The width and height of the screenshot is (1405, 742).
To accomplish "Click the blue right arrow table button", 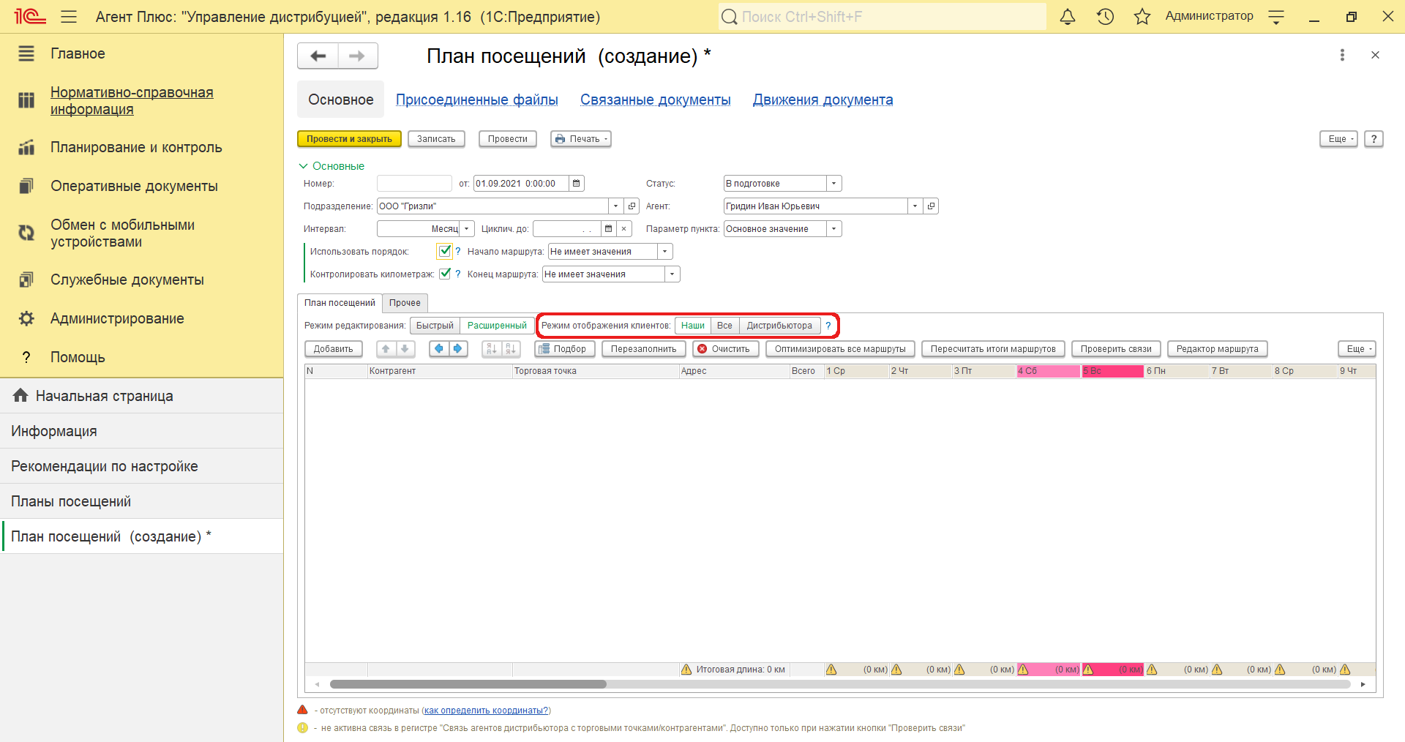I will (457, 349).
